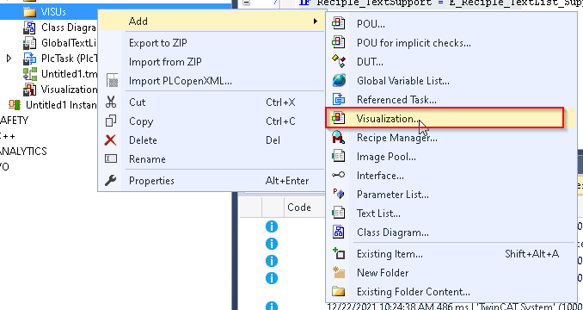
Task: Click the Properties wrench icon
Action: coord(110,181)
